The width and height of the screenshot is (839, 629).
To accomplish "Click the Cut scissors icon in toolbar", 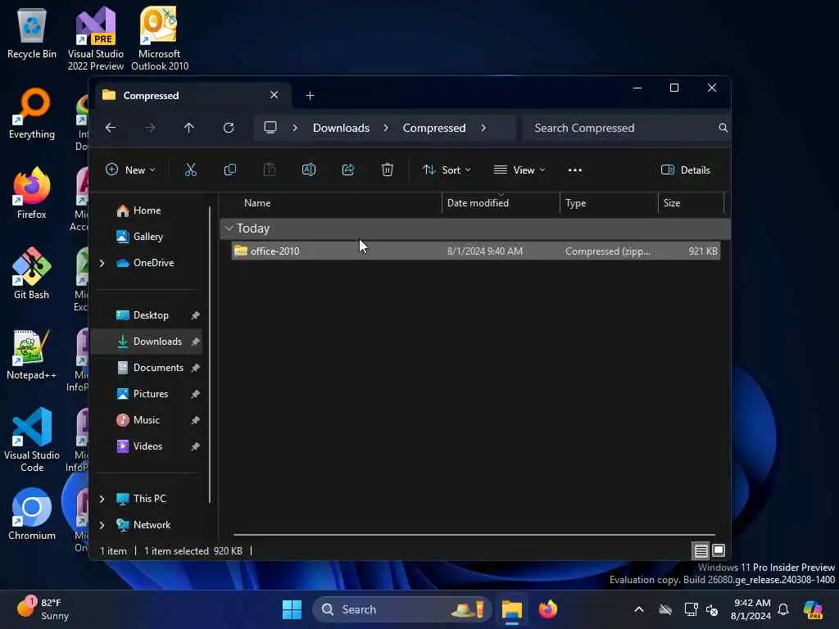I will tap(190, 170).
